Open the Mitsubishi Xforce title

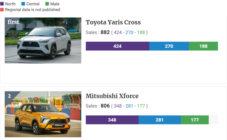pos(112,96)
